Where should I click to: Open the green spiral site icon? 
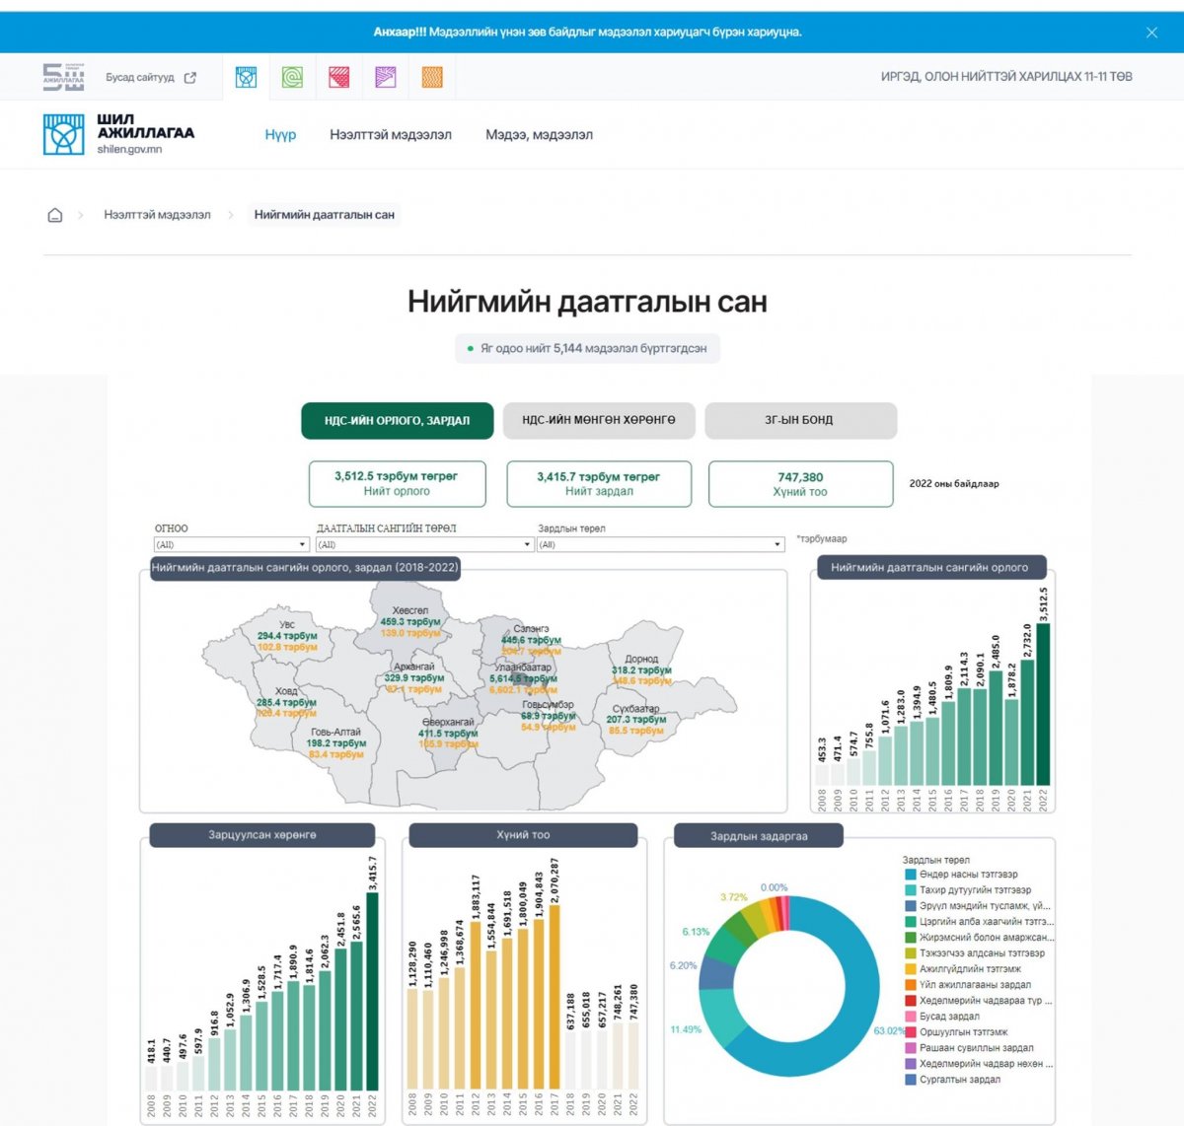pyautogui.click(x=292, y=77)
